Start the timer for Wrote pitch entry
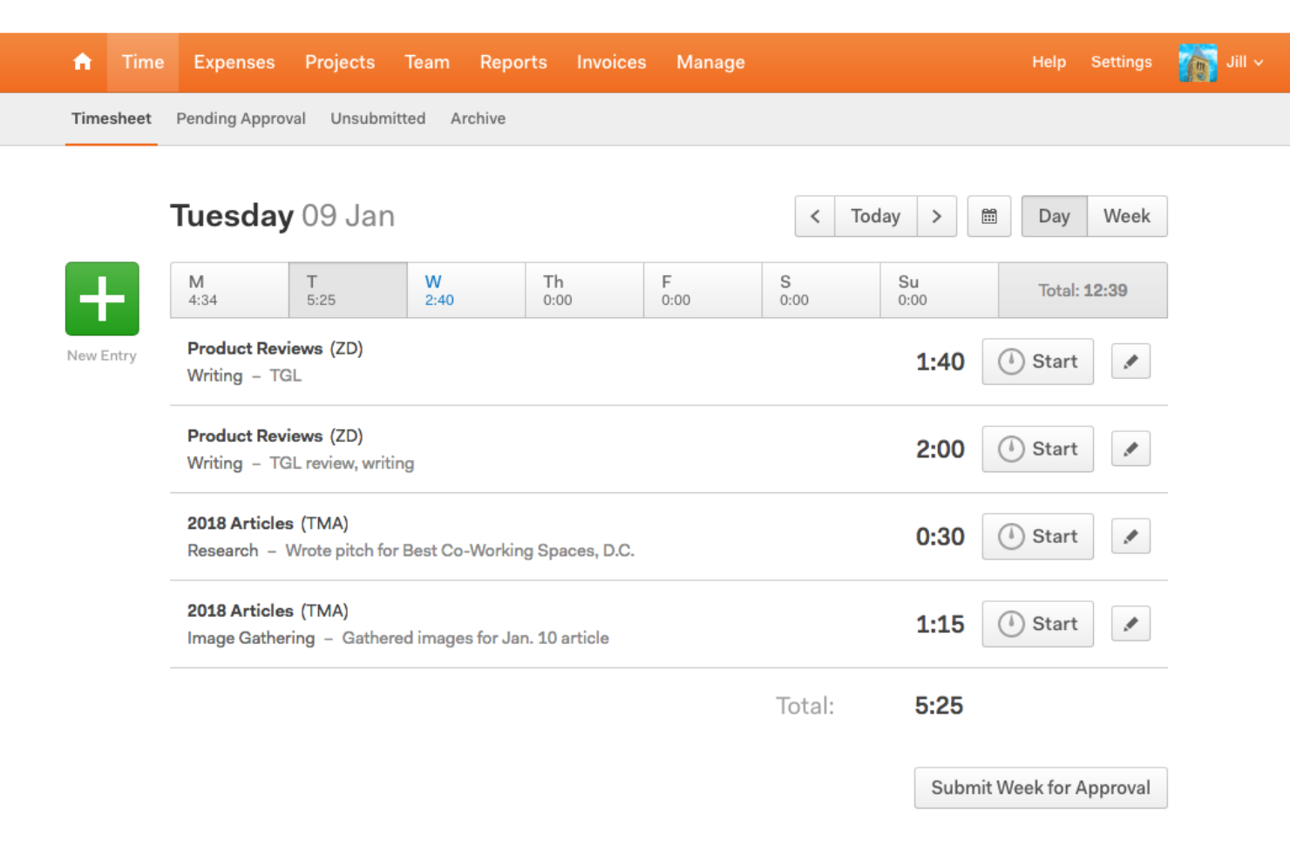1290x860 pixels. point(1011,537)
